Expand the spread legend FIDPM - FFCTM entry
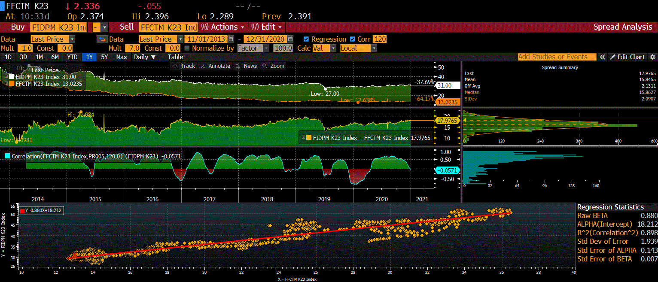Image resolution: width=658 pixels, height=282 pixels. 303,137
